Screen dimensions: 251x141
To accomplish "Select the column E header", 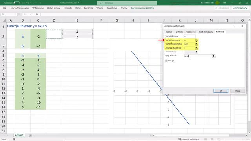I will pyautogui.click(x=78, y=20).
